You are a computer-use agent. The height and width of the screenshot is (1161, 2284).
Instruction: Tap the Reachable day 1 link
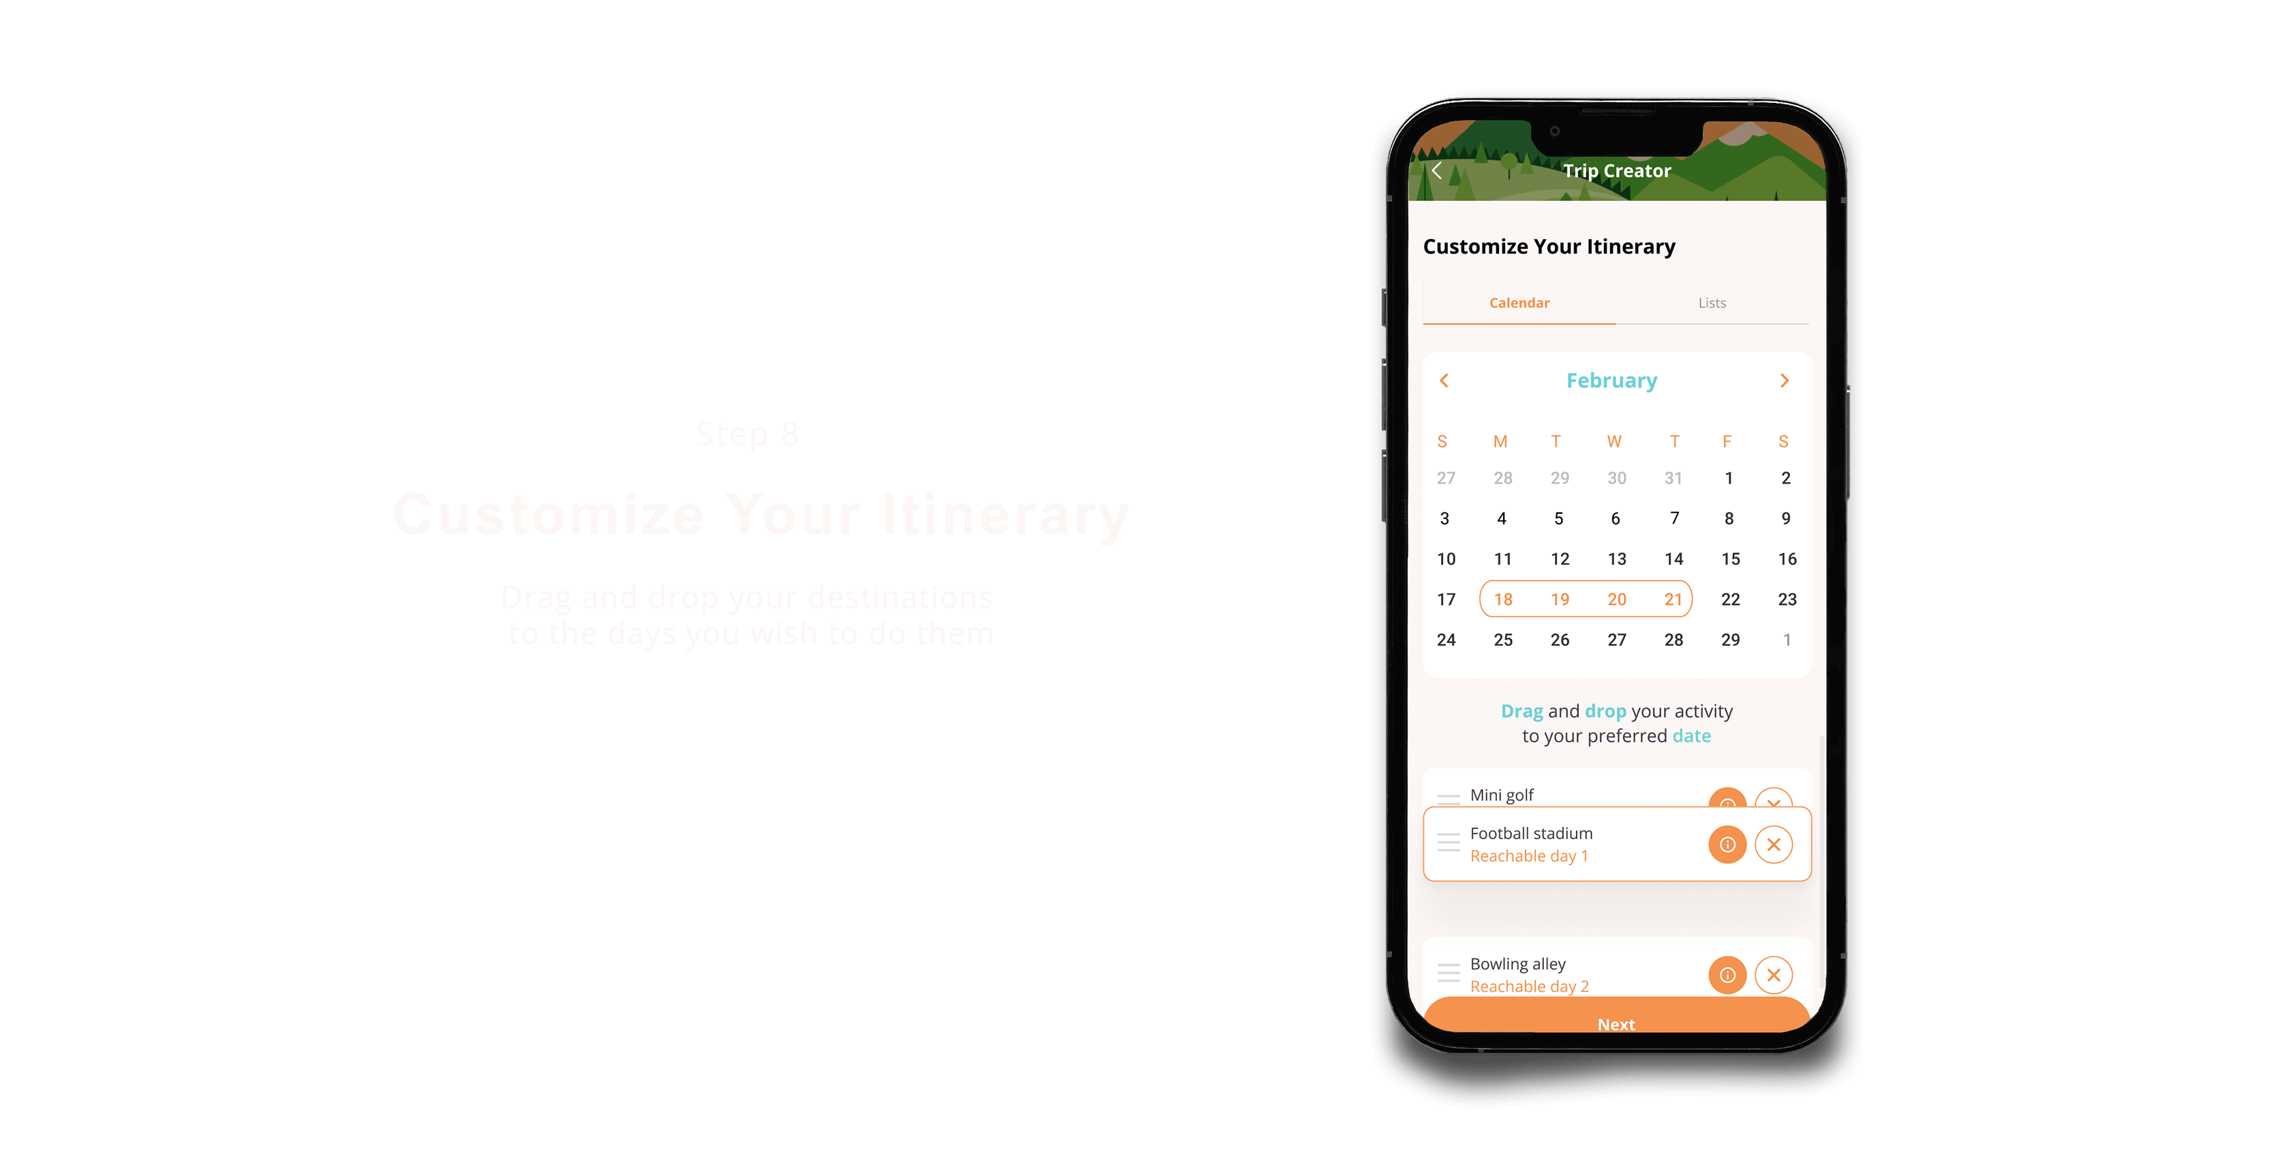tap(1529, 861)
